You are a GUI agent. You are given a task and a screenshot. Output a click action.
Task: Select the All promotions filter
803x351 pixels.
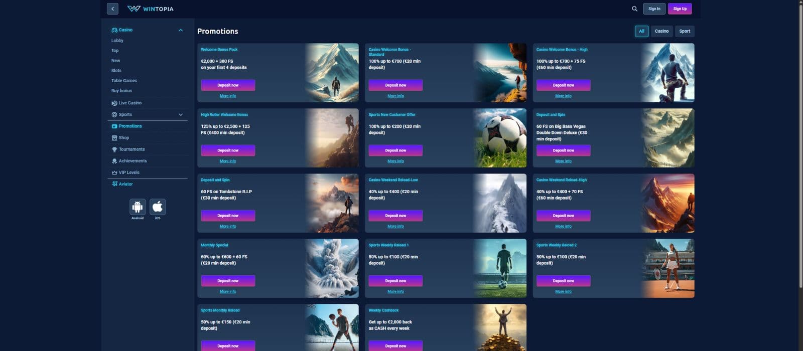tap(641, 31)
